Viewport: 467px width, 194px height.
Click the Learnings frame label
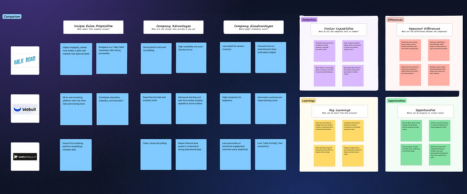click(308, 101)
